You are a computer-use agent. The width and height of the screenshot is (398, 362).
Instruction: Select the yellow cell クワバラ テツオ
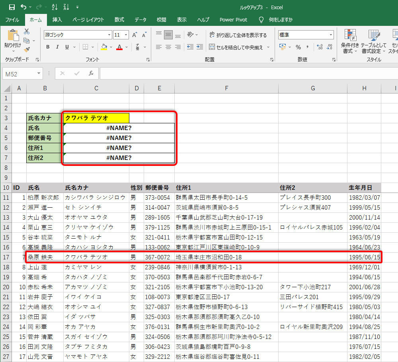(x=96, y=118)
